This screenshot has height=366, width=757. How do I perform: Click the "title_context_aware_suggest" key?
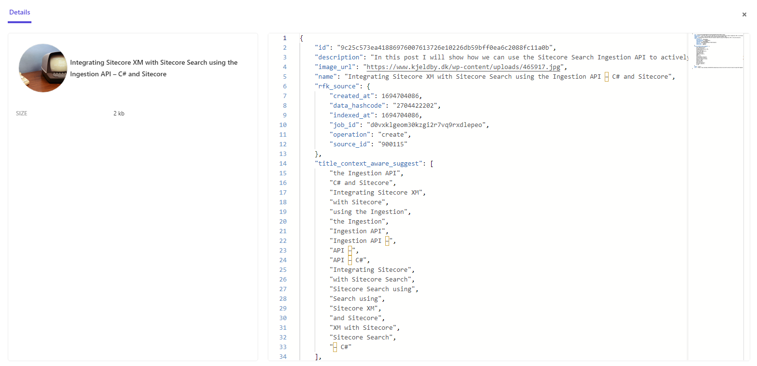(x=368, y=164)
